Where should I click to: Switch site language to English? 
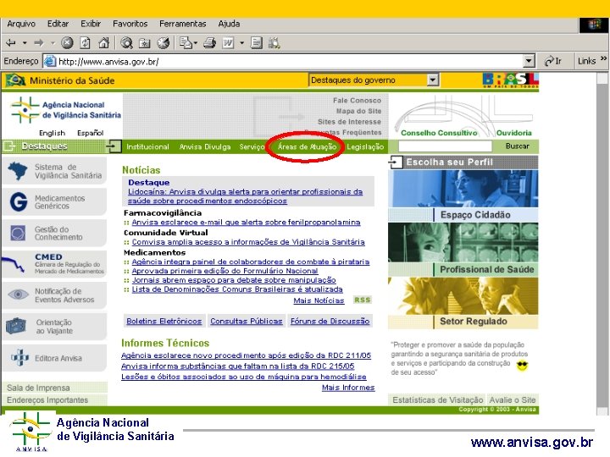pyautogui.click(x=53, y=133)
